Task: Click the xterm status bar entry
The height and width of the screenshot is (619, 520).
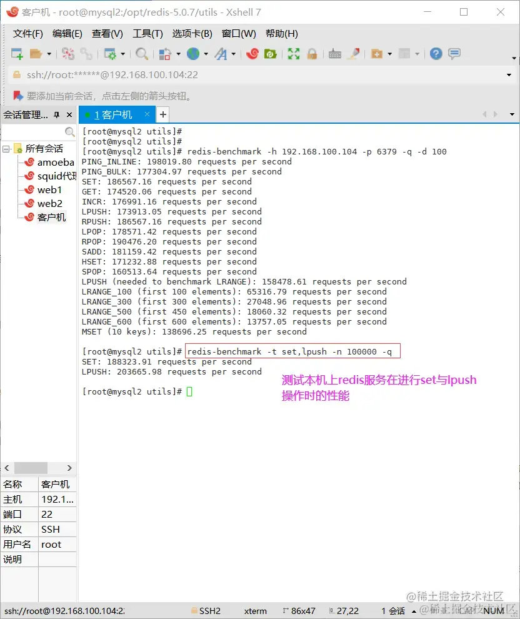Action: (x=255, y=611)
